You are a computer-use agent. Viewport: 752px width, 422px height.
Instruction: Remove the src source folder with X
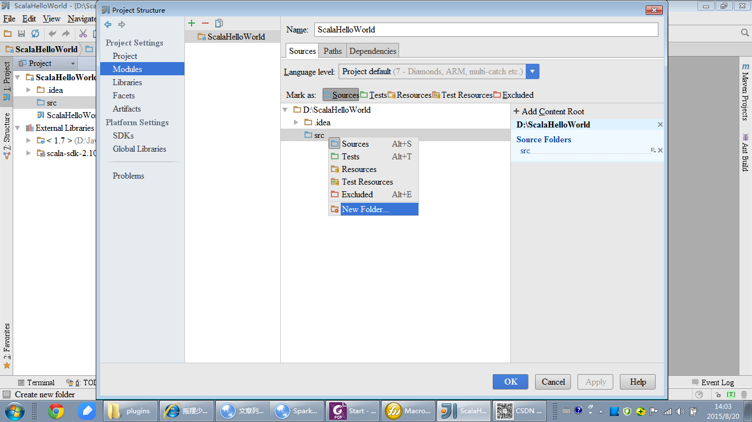tap(660, 151)
